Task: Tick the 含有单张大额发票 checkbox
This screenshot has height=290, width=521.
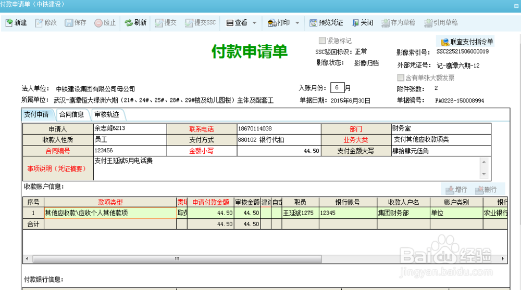Action: 400,77
